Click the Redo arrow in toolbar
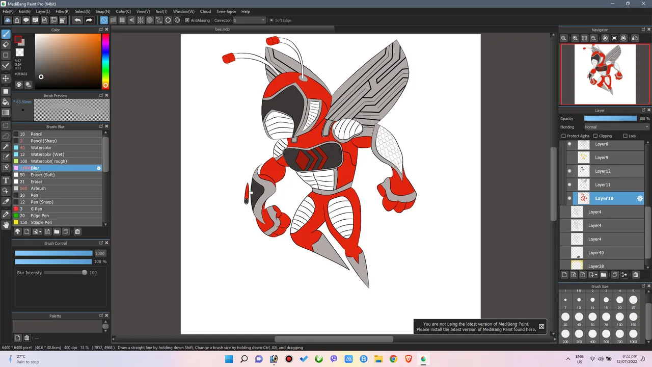 [x=89, y=20]
